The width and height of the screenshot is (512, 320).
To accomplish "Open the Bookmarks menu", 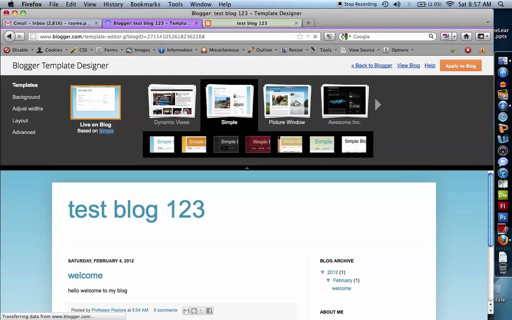I will pos(145,4).
